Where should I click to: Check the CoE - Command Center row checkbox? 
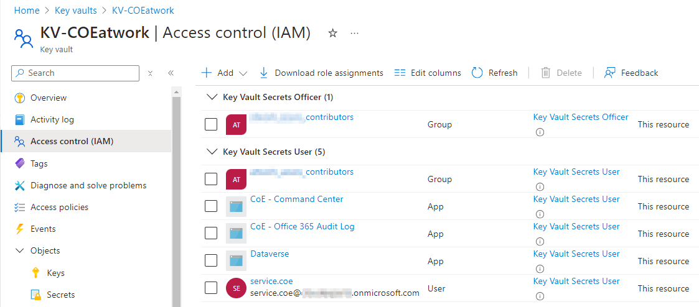coord(211,206)
